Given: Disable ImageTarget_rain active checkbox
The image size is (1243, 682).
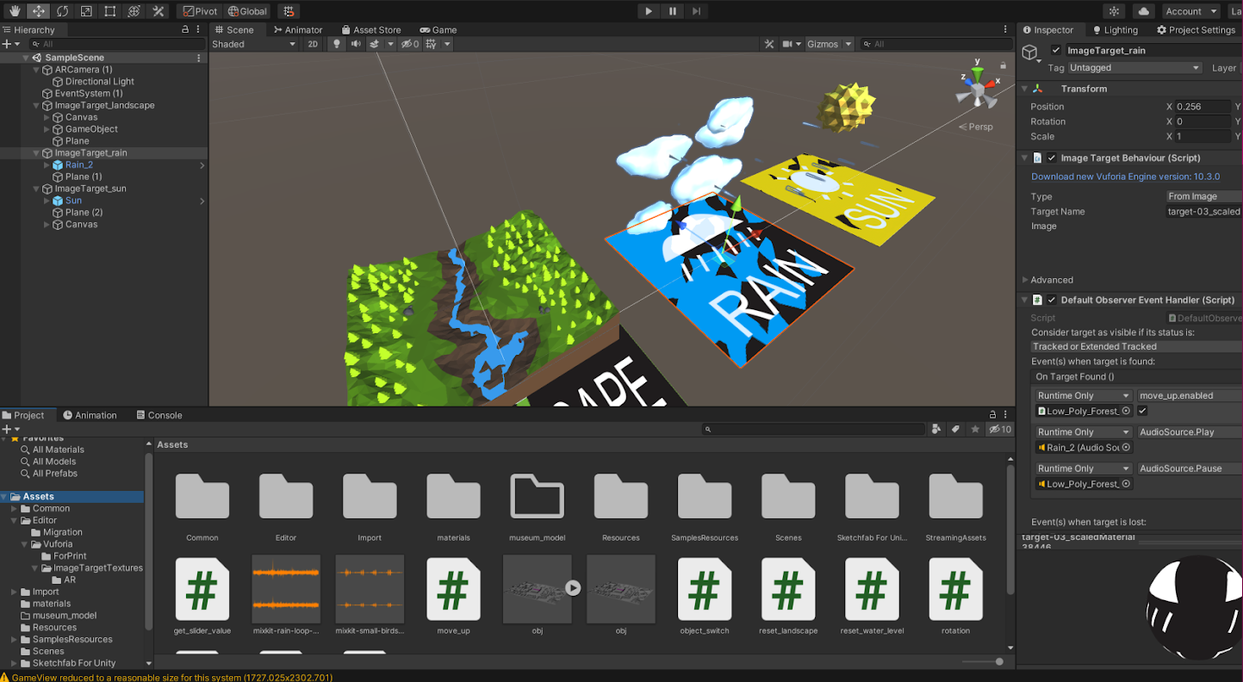Looking at the screenshot, I should pos(1056,51).
